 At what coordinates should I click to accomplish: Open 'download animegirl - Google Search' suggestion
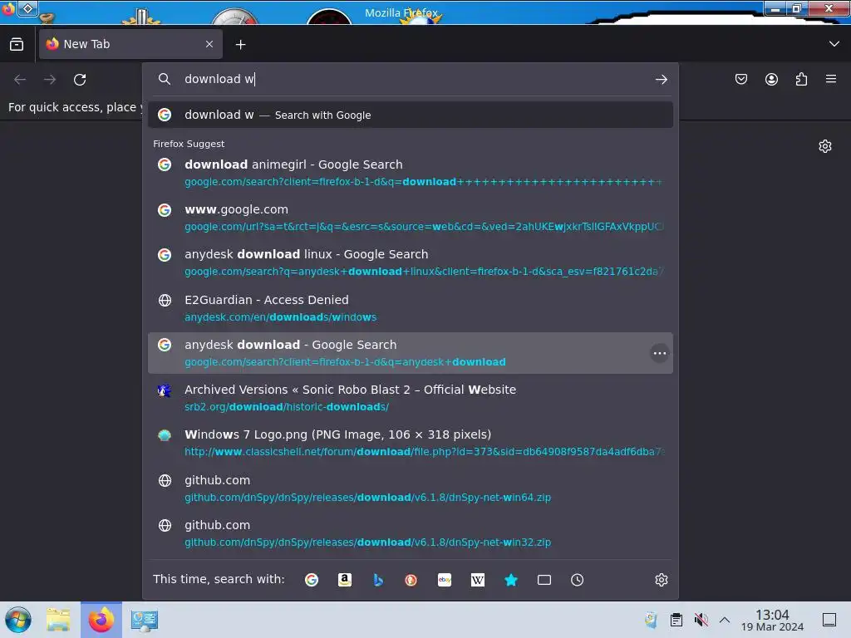tap(411, 173)
